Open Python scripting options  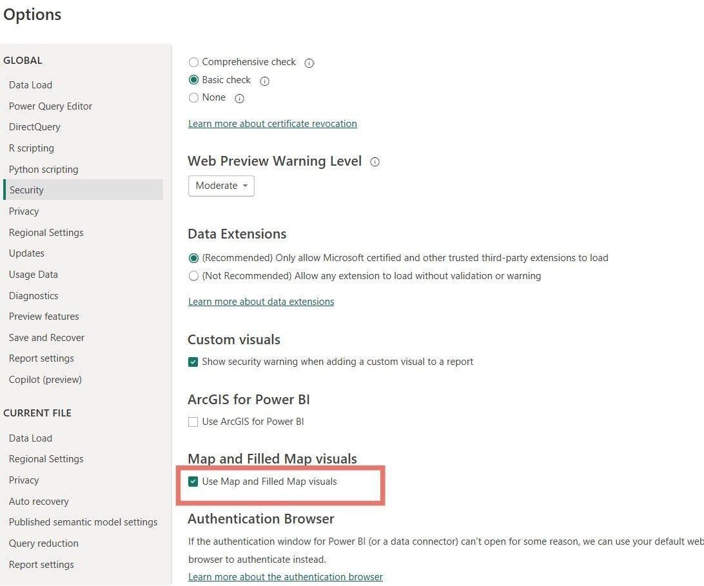coord(44,170)
